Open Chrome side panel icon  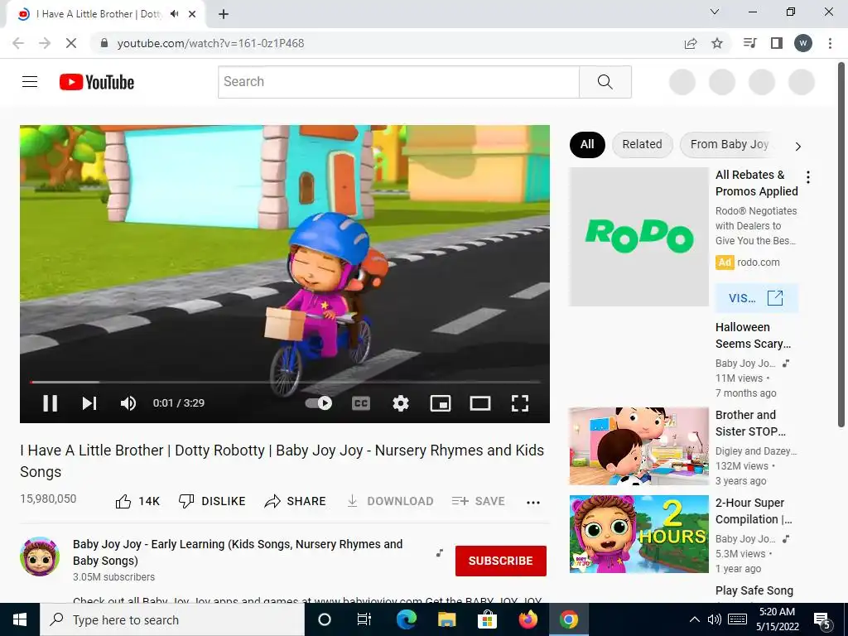(x=777, y=43)
